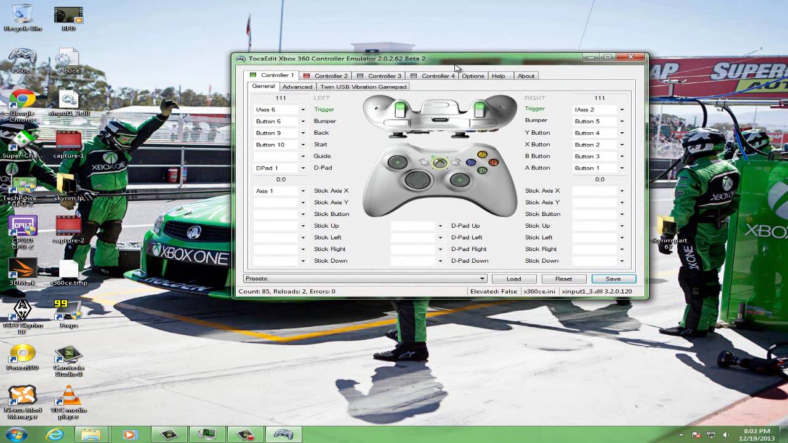
Task: Launch the x360ce gamepad application desktop icon
Action: coord(22,60)
